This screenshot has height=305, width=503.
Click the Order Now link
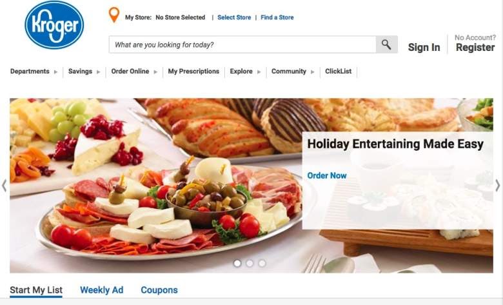click(327, 176)
